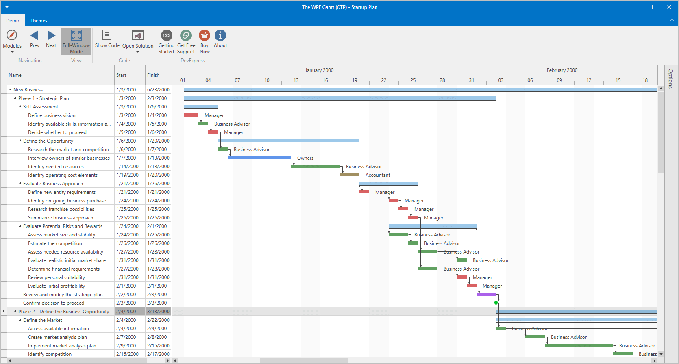The image size is (679, 364).
Task: Click the blue Owners task bar
Action: [x=259, y=158]
